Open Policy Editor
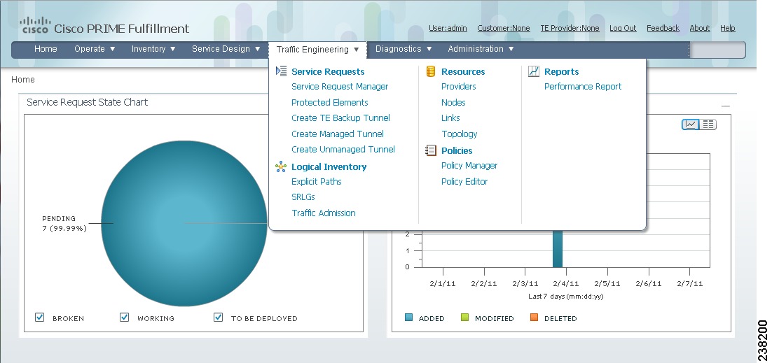 [464, 182]
